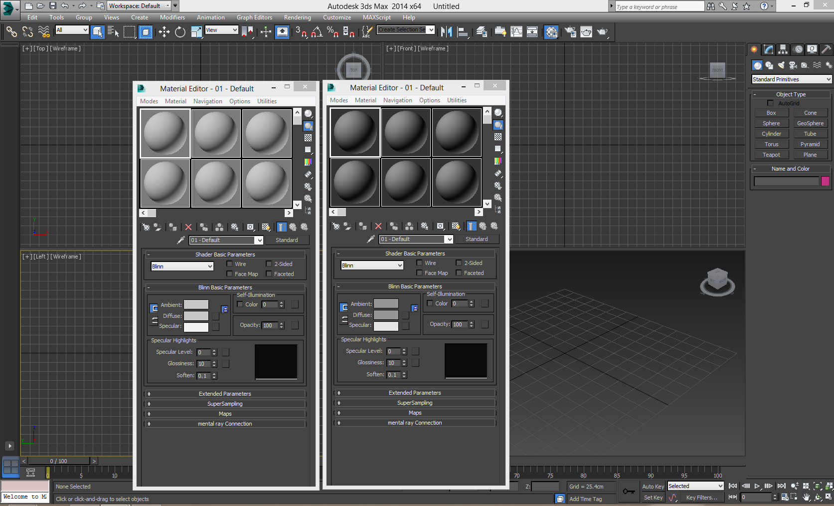Open the Create Selection Set dropdown

(406, 30)
